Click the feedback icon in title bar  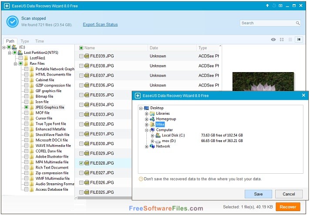[280, 6]
